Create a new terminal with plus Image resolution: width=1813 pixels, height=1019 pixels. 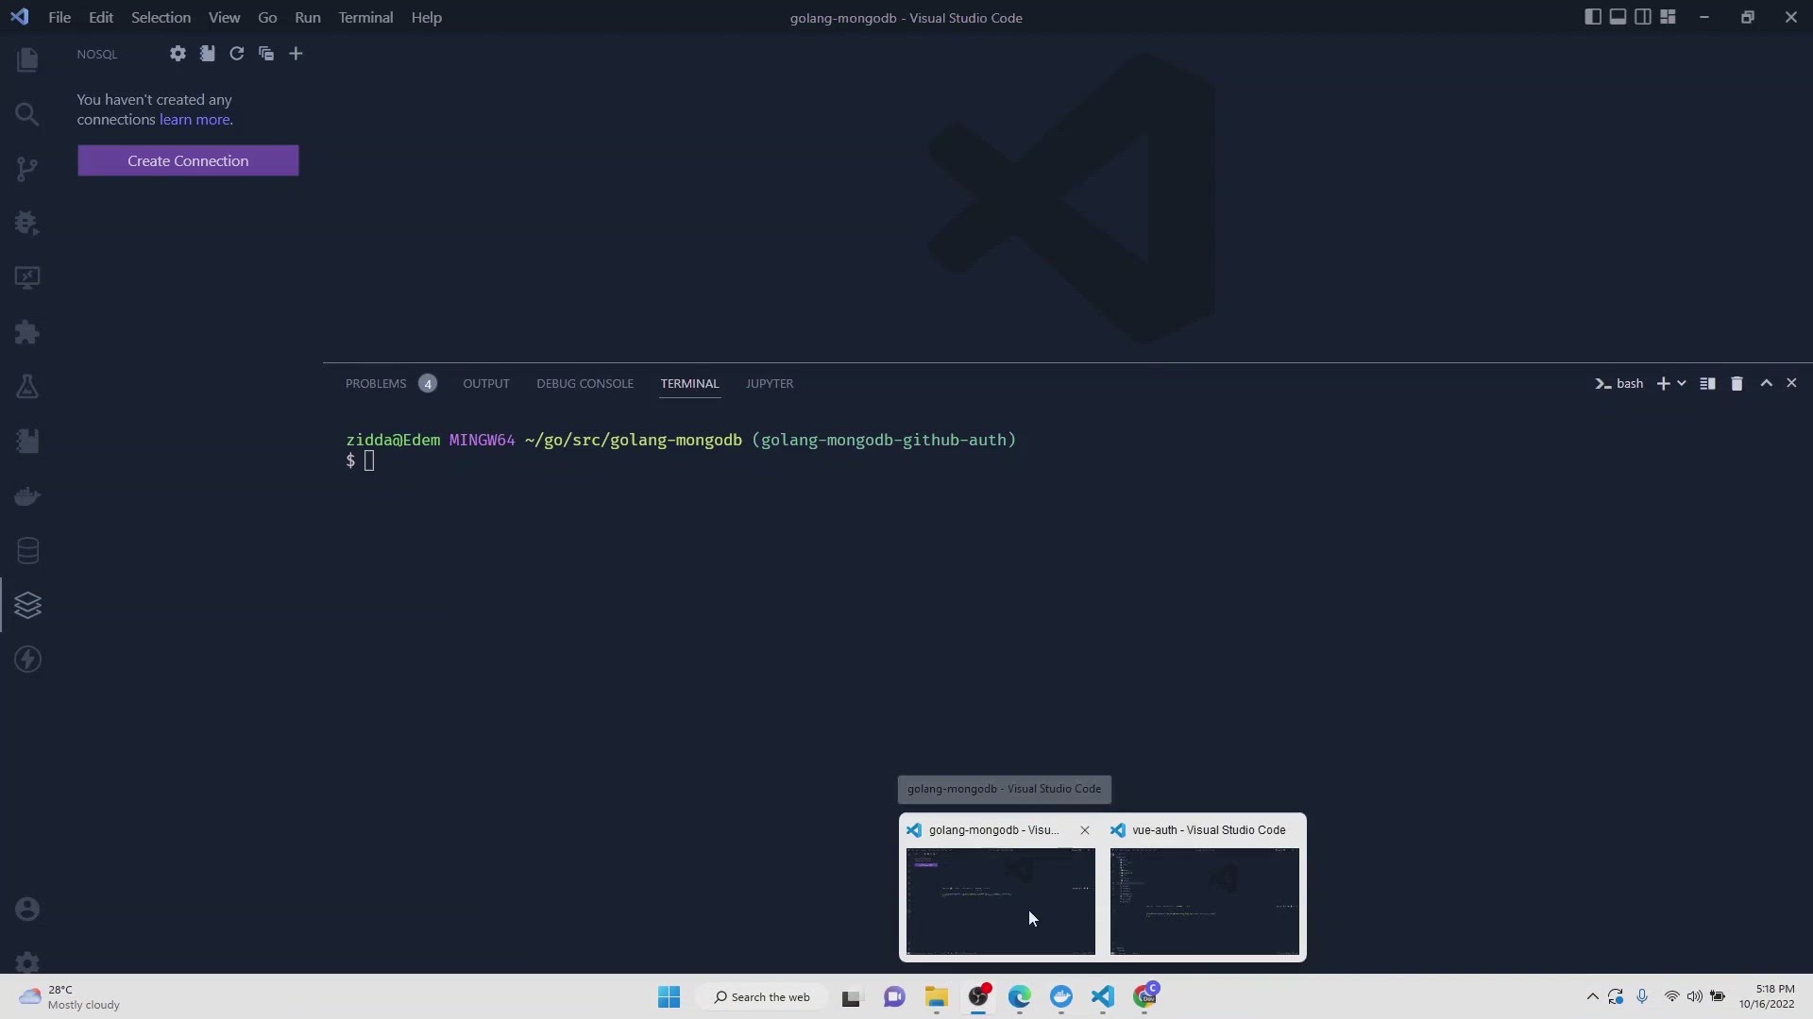pyautogui.click(x=1663, y=384)
